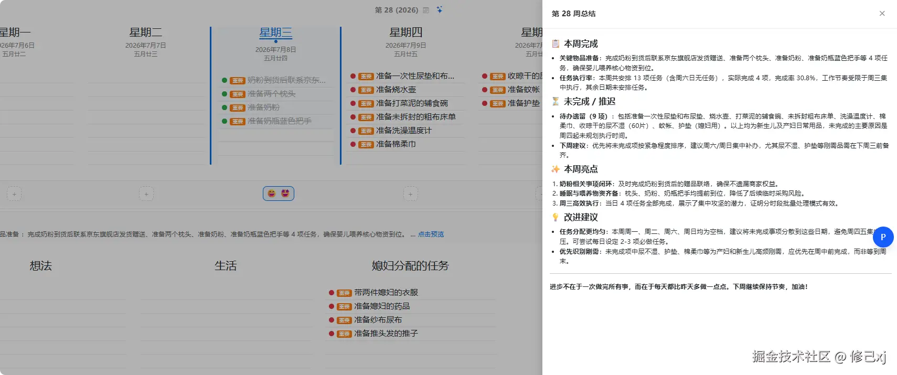Open the task 准备未拆封的粗布床单

[x=416, y=117]
